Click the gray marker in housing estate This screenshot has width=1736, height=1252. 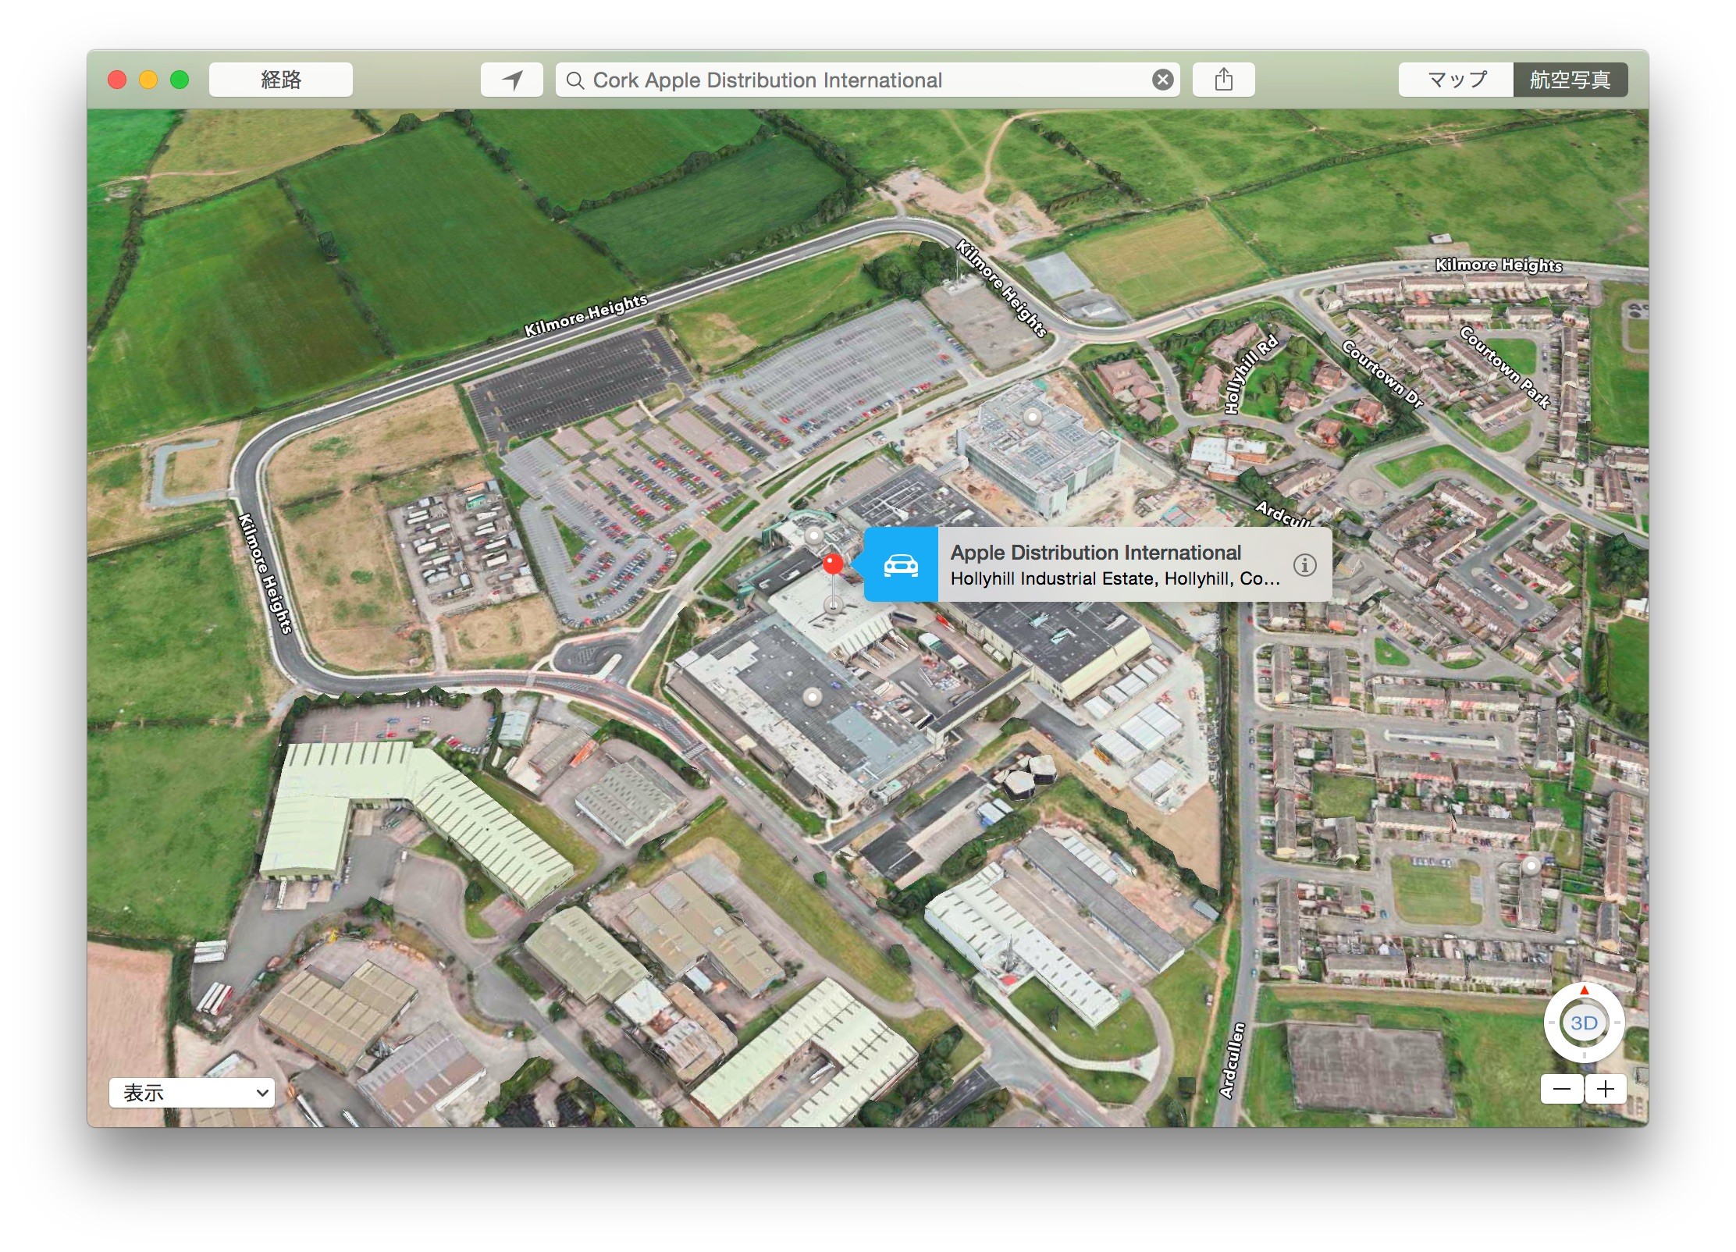click(1531, 865)
